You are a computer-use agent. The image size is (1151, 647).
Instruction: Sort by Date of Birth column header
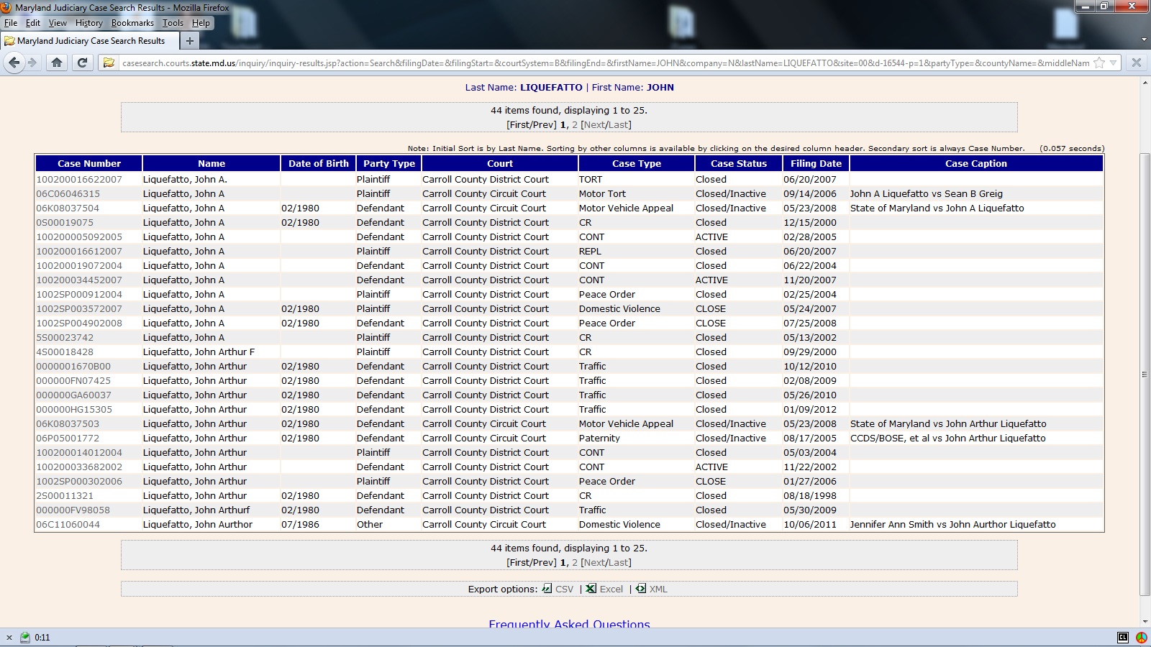pyautogui.click(x=318, y=163)
